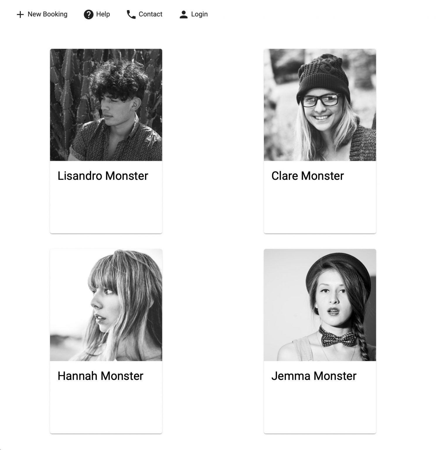Click the Hannah Monster name heading
The image size is (436, 450).
[101, 376]
